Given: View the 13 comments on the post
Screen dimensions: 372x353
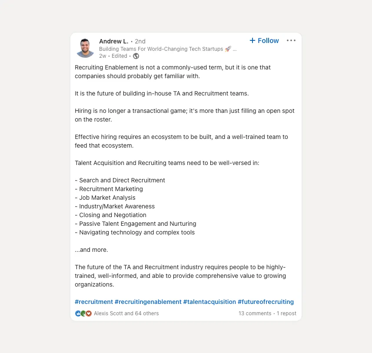Looking at the screenshot, I should click(255, 313).
